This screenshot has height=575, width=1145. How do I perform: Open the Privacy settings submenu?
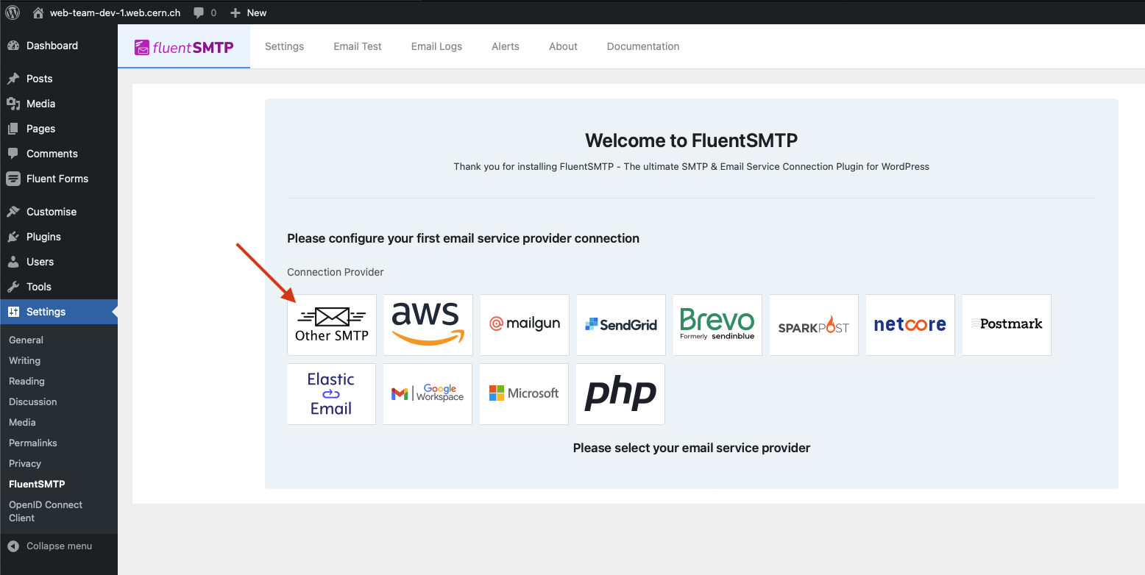25,463
